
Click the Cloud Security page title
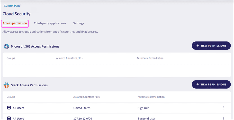16,14
